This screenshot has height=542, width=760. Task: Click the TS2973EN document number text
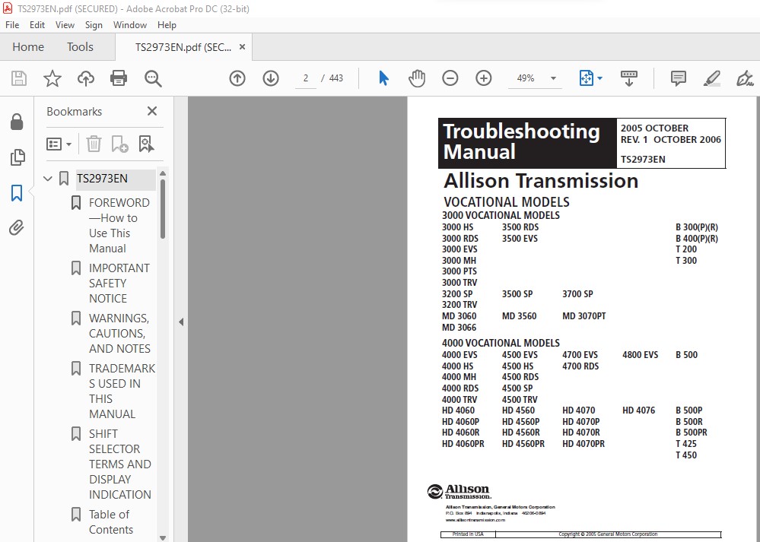pos(643,160)
